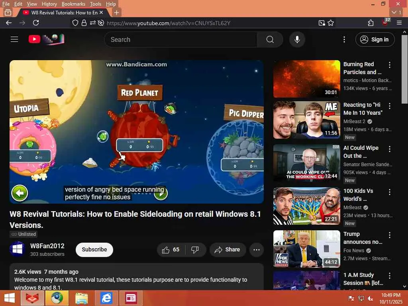The image size is (408, 306).
Task: Expand the list all tabs dropdown
Action: point(396,12)
